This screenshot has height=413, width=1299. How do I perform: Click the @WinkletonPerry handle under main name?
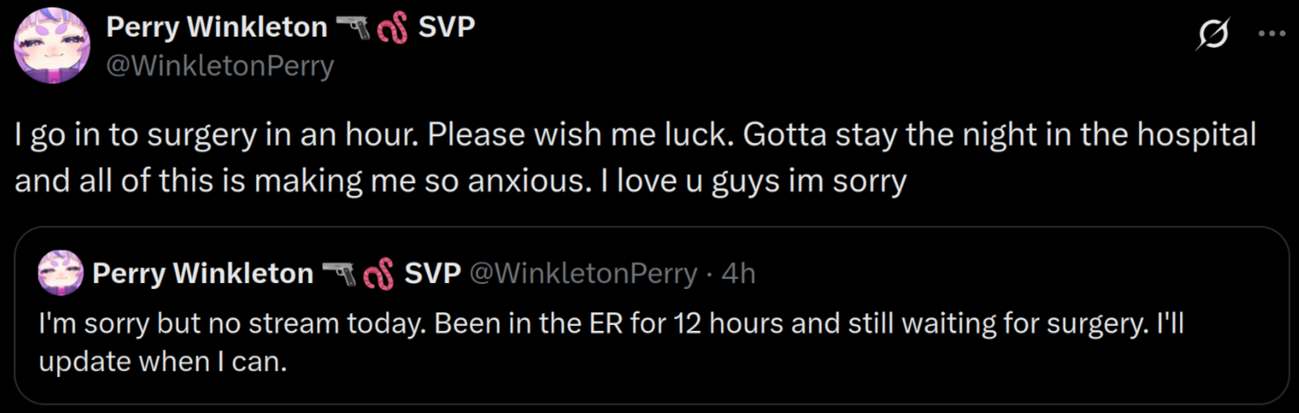tap(220, 65)
